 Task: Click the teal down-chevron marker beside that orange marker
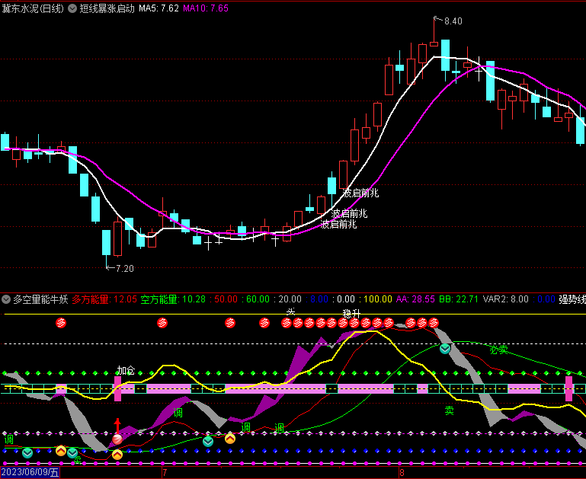[x=208, y=442]
